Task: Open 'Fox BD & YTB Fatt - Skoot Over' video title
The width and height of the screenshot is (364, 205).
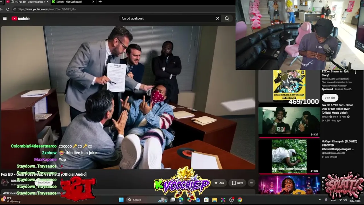Action: [337, 109]
